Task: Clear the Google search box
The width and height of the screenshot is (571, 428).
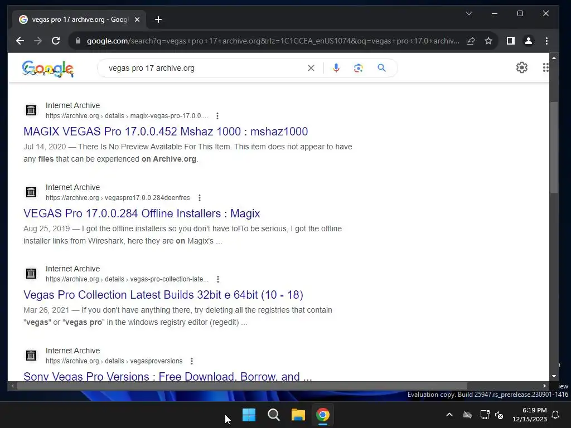Action: point(311,68)
